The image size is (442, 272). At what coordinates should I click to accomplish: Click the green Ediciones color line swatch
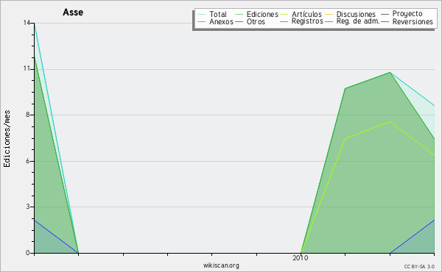[x=239, y=14]
